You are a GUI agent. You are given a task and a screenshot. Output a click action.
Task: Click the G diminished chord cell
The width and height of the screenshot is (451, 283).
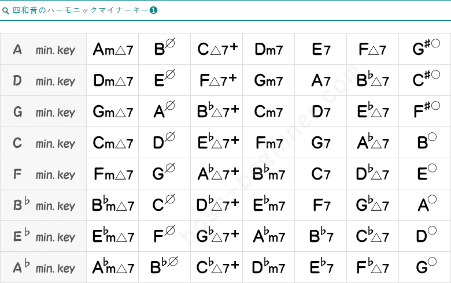425,268
